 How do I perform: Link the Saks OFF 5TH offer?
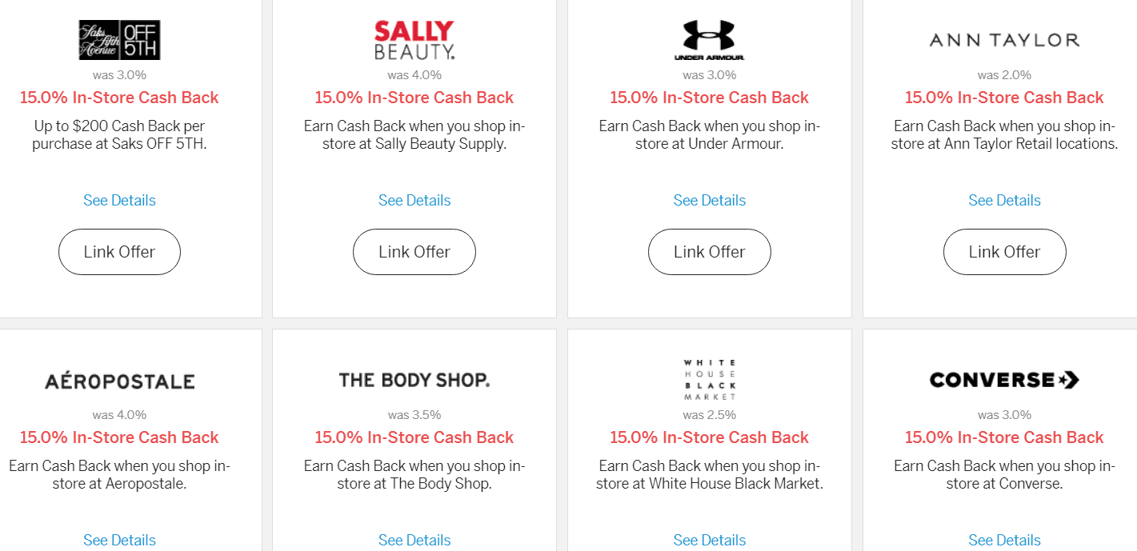[x=119, y=252]
